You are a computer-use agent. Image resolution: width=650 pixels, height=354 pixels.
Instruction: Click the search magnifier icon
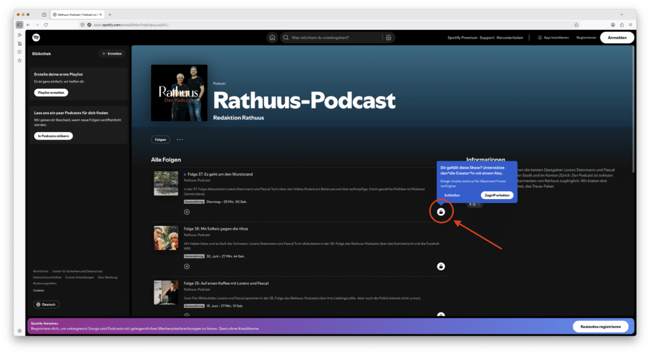click(286, 37)
